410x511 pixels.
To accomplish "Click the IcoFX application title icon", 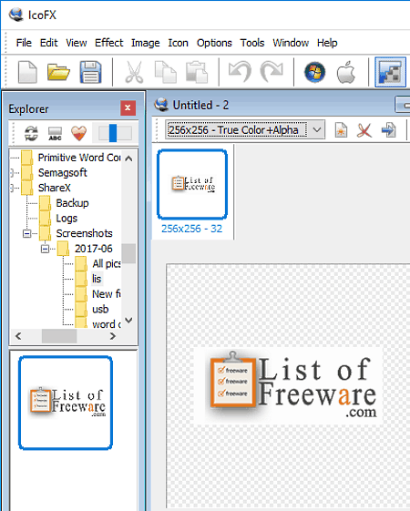I will [15, 15].
